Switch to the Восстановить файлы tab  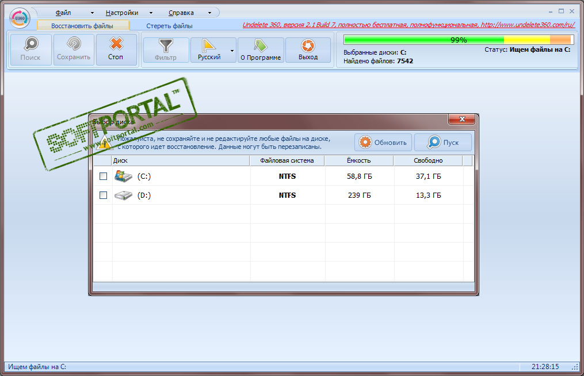point(82,26)
